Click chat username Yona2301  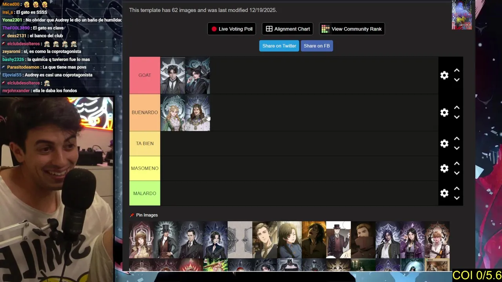pyautogui.click(x=12, y=20)
